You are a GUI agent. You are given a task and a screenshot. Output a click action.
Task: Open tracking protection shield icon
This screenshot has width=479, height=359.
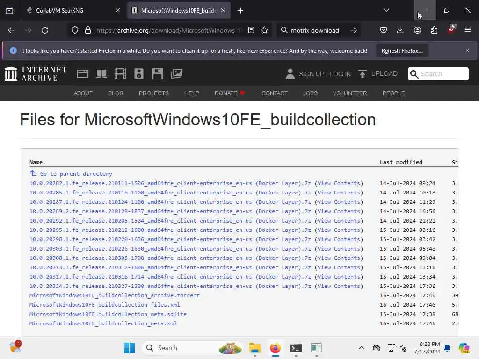75,30
